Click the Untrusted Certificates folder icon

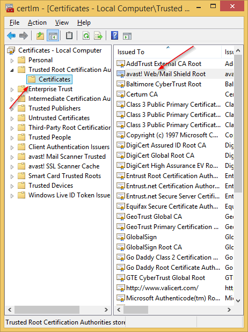tap(21, 118)
